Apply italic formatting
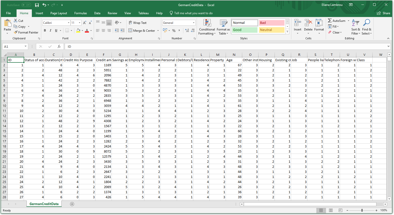Screen dimensions: 394x215 (50, 30)
